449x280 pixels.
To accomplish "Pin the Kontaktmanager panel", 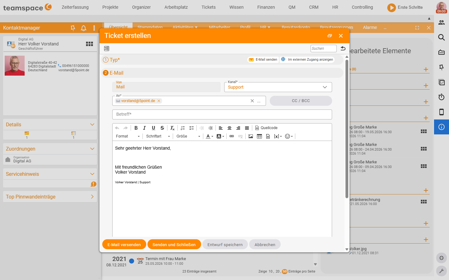I will tap(73, 28).
